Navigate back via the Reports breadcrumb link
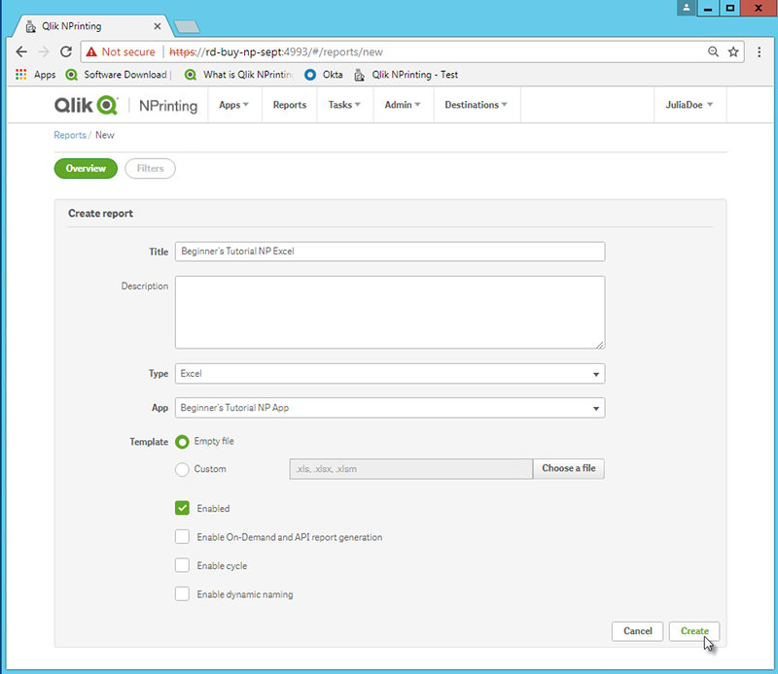This screenshot has height=674, width=778. [69, 135]
